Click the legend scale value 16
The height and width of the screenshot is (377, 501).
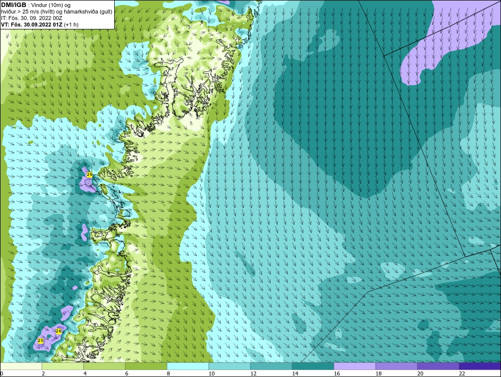click(337, 374)
